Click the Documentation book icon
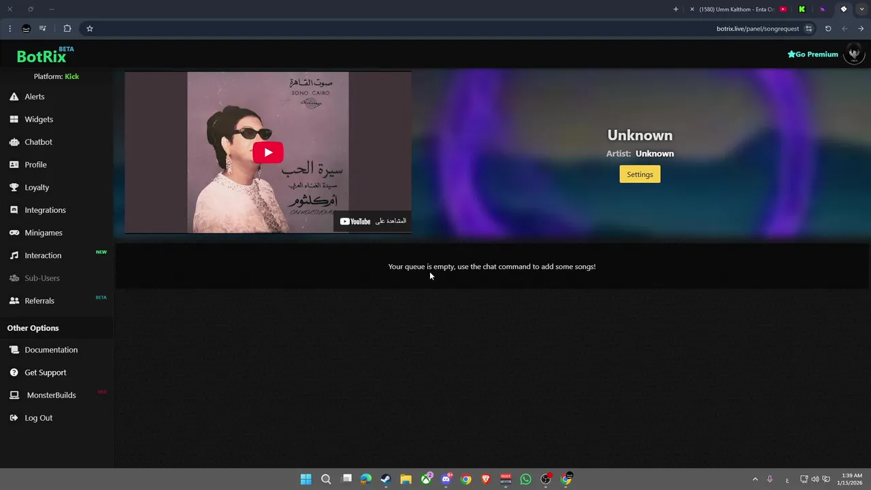The width and height of the screenshot is (871, 490). point(14,350)
